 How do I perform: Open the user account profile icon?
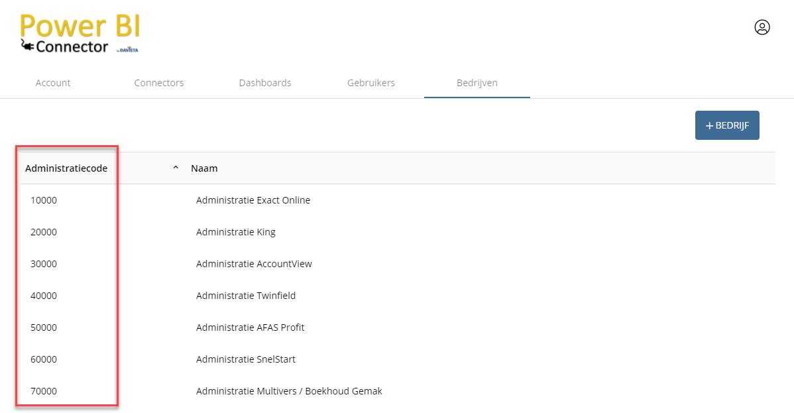pyautogui.click(x=762, y=27)
